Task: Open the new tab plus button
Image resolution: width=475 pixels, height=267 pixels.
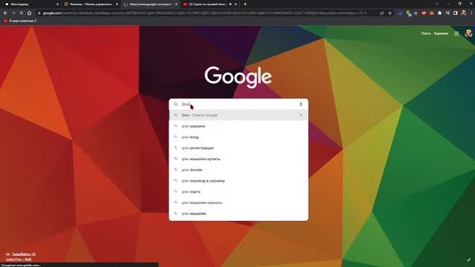Action: tap(245, 4)
